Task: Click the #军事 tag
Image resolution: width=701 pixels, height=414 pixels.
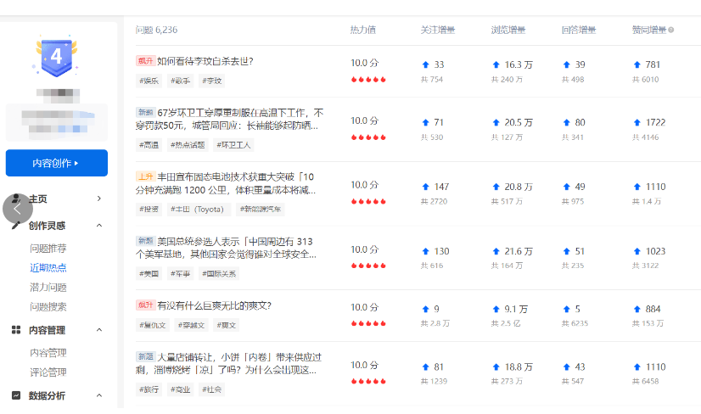Action: pyautogui.click(x=180, y=274)
